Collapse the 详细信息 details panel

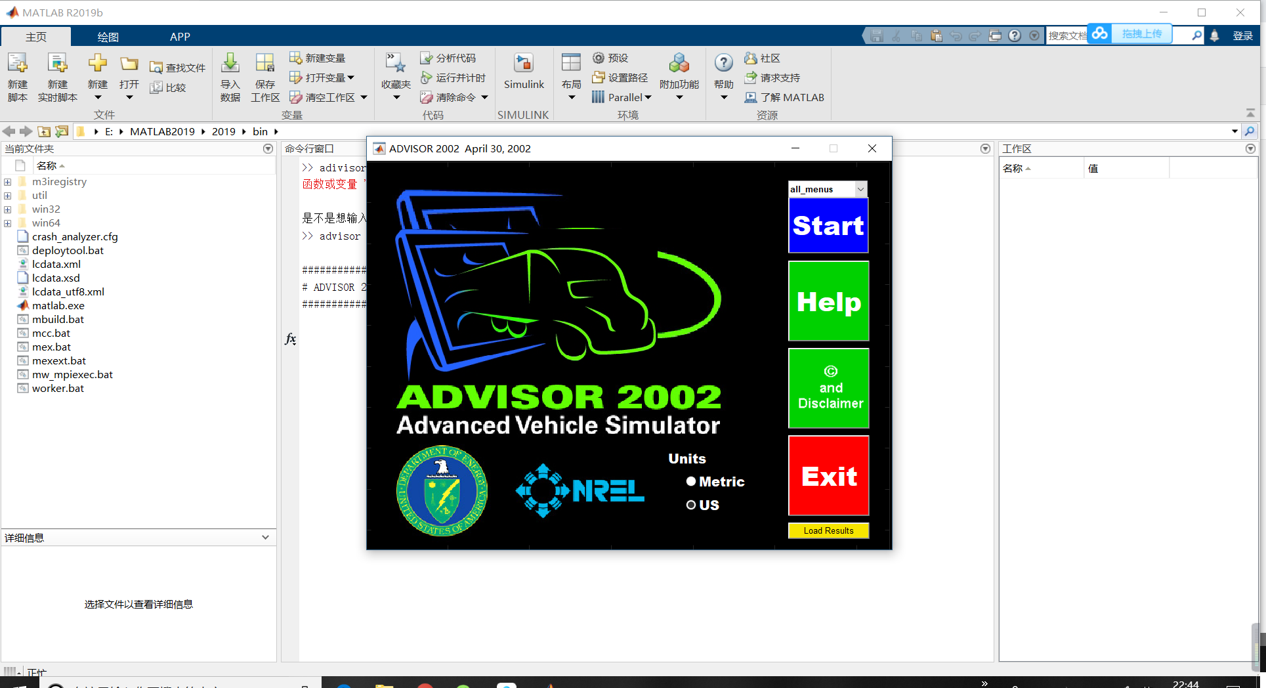coord(265,537)
